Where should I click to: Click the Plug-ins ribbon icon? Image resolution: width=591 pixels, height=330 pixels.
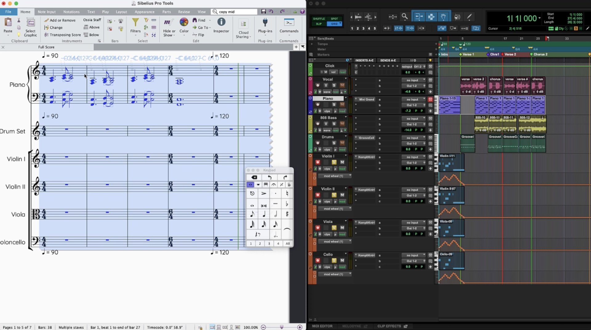tap(265, 22)
